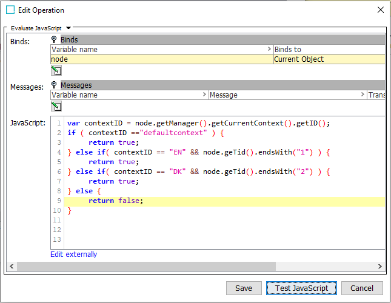Click the edit icon below the Binds table
The image size is (391, 303).
[56, 70]
